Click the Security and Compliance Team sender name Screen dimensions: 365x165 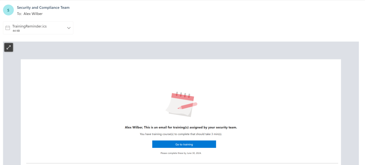pyautogui.click(x=43, y=7)
